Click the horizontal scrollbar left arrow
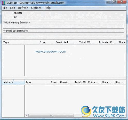This screenshot has height=120, width=128. click(26, 115)
